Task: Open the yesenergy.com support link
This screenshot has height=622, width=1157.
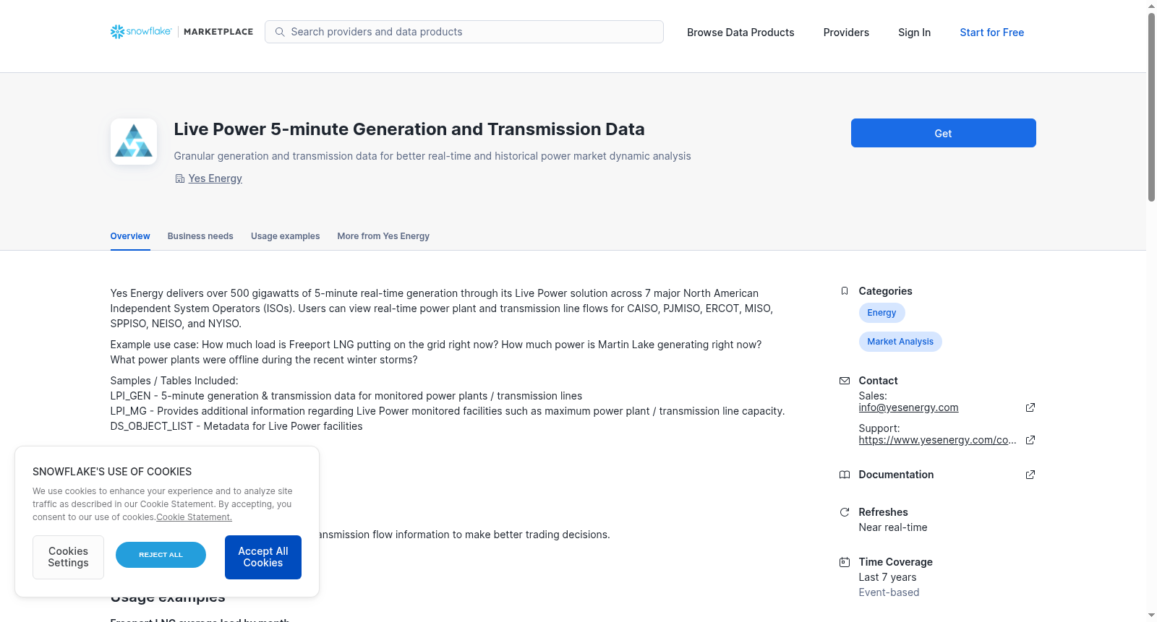Action: coord(937,440)
